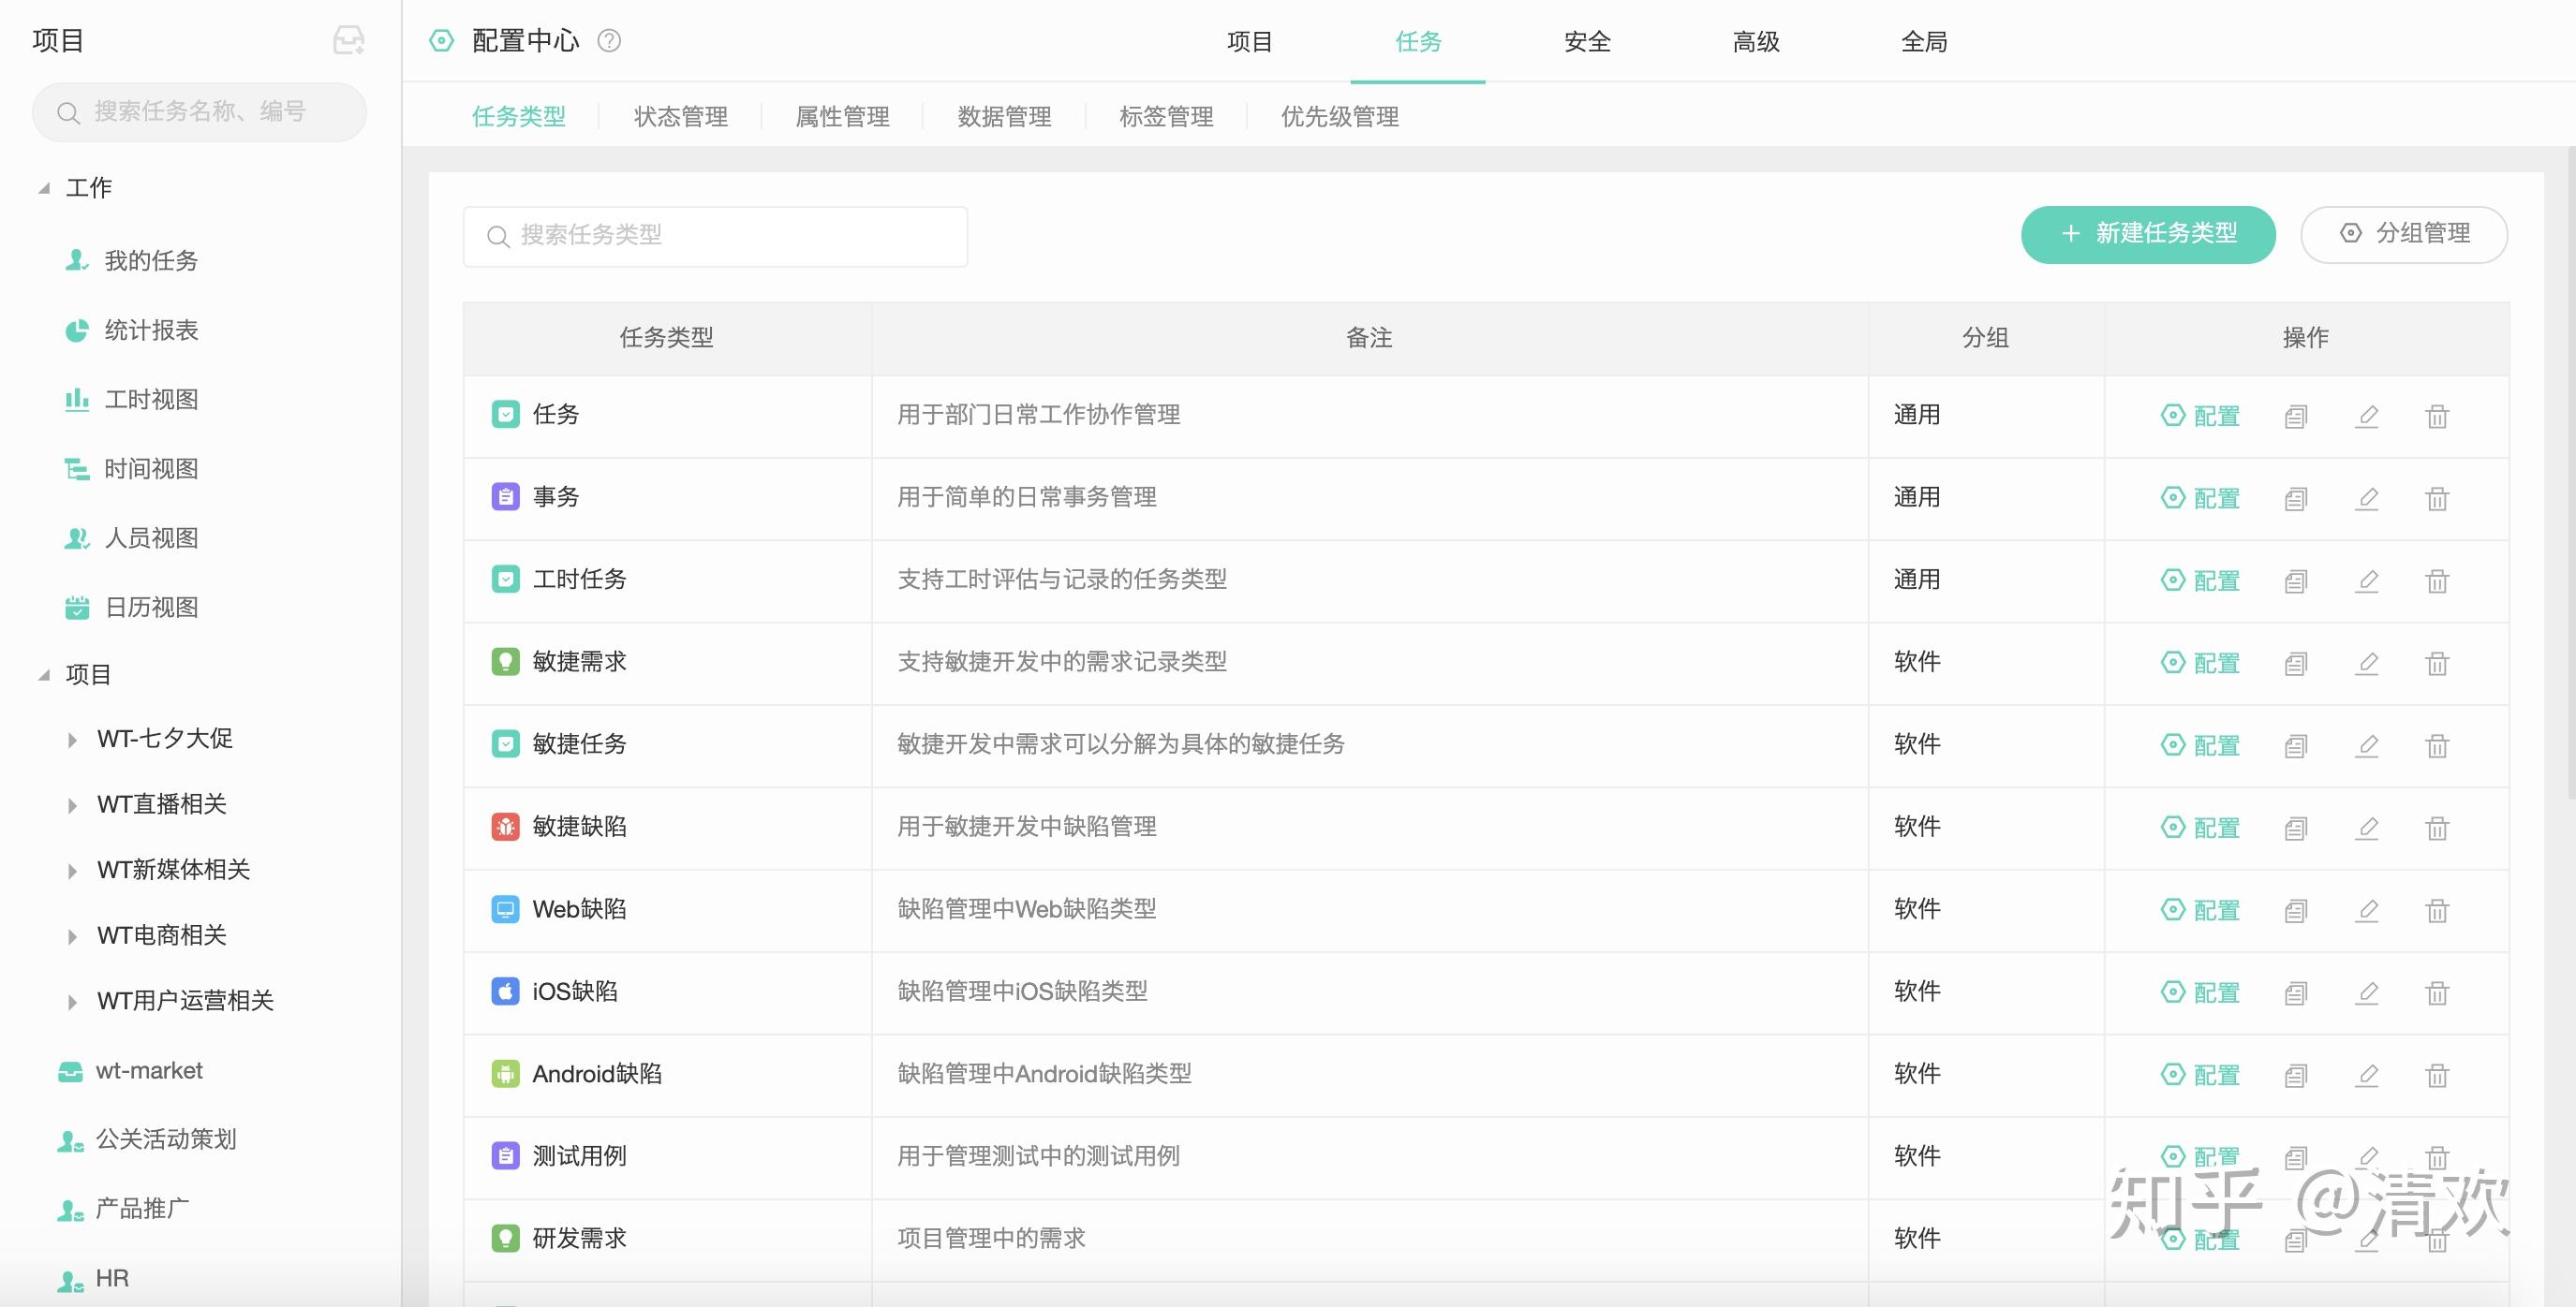
Task: Open HR project in sidebar
Action: 93,1279
